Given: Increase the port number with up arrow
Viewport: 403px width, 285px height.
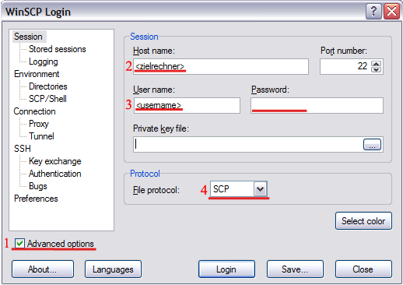Looking at the screenshot, I should click(376, 63).
